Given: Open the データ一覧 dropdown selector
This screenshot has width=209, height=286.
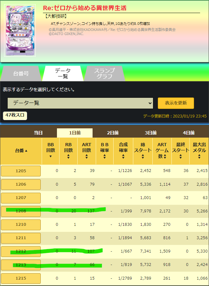Looking at the screenshot, I should click(x=80, y=103).
